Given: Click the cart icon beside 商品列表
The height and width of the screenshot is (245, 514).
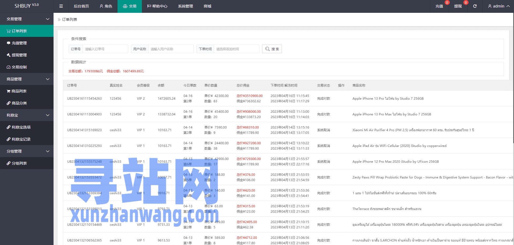Looking at the screenshot, I should click(x=9, y=91).
